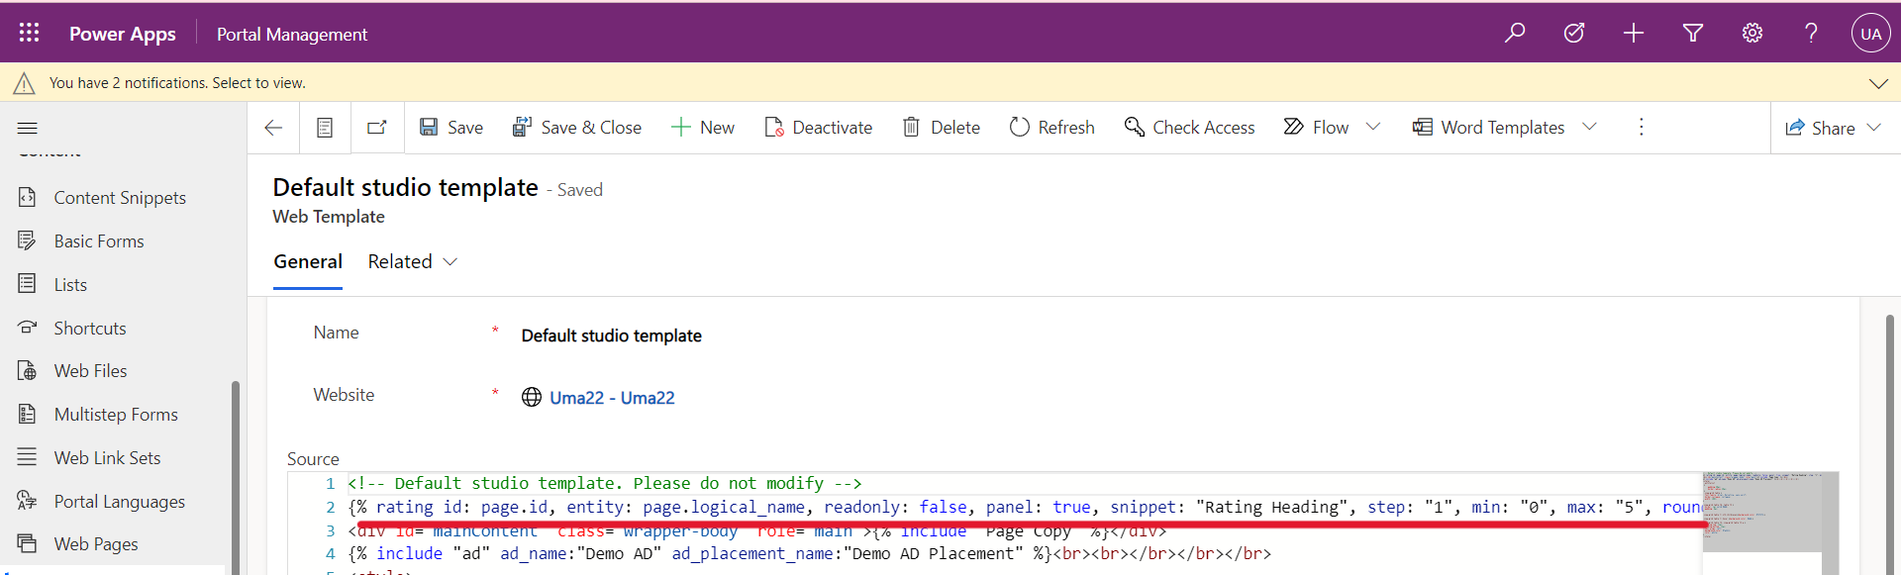Click the search magnifier icon in header

(x=1515, y=34)
